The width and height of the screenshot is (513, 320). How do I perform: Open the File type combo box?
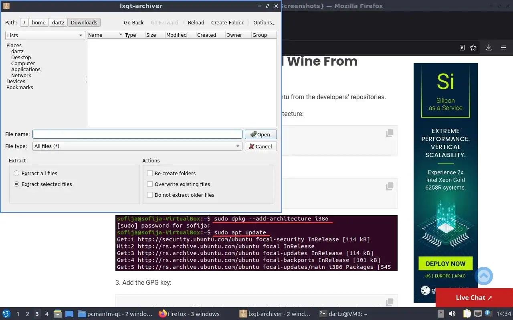(x=137, y=146)
